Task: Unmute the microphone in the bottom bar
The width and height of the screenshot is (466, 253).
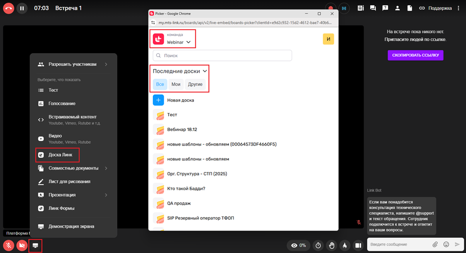Action: coord(9,245)
